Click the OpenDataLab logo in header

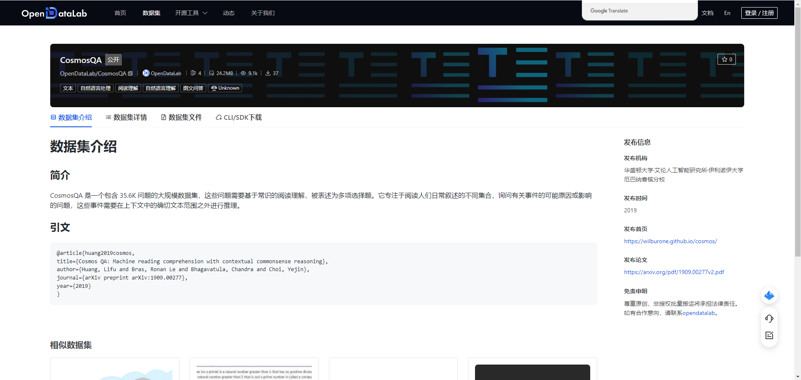(54, 13)
